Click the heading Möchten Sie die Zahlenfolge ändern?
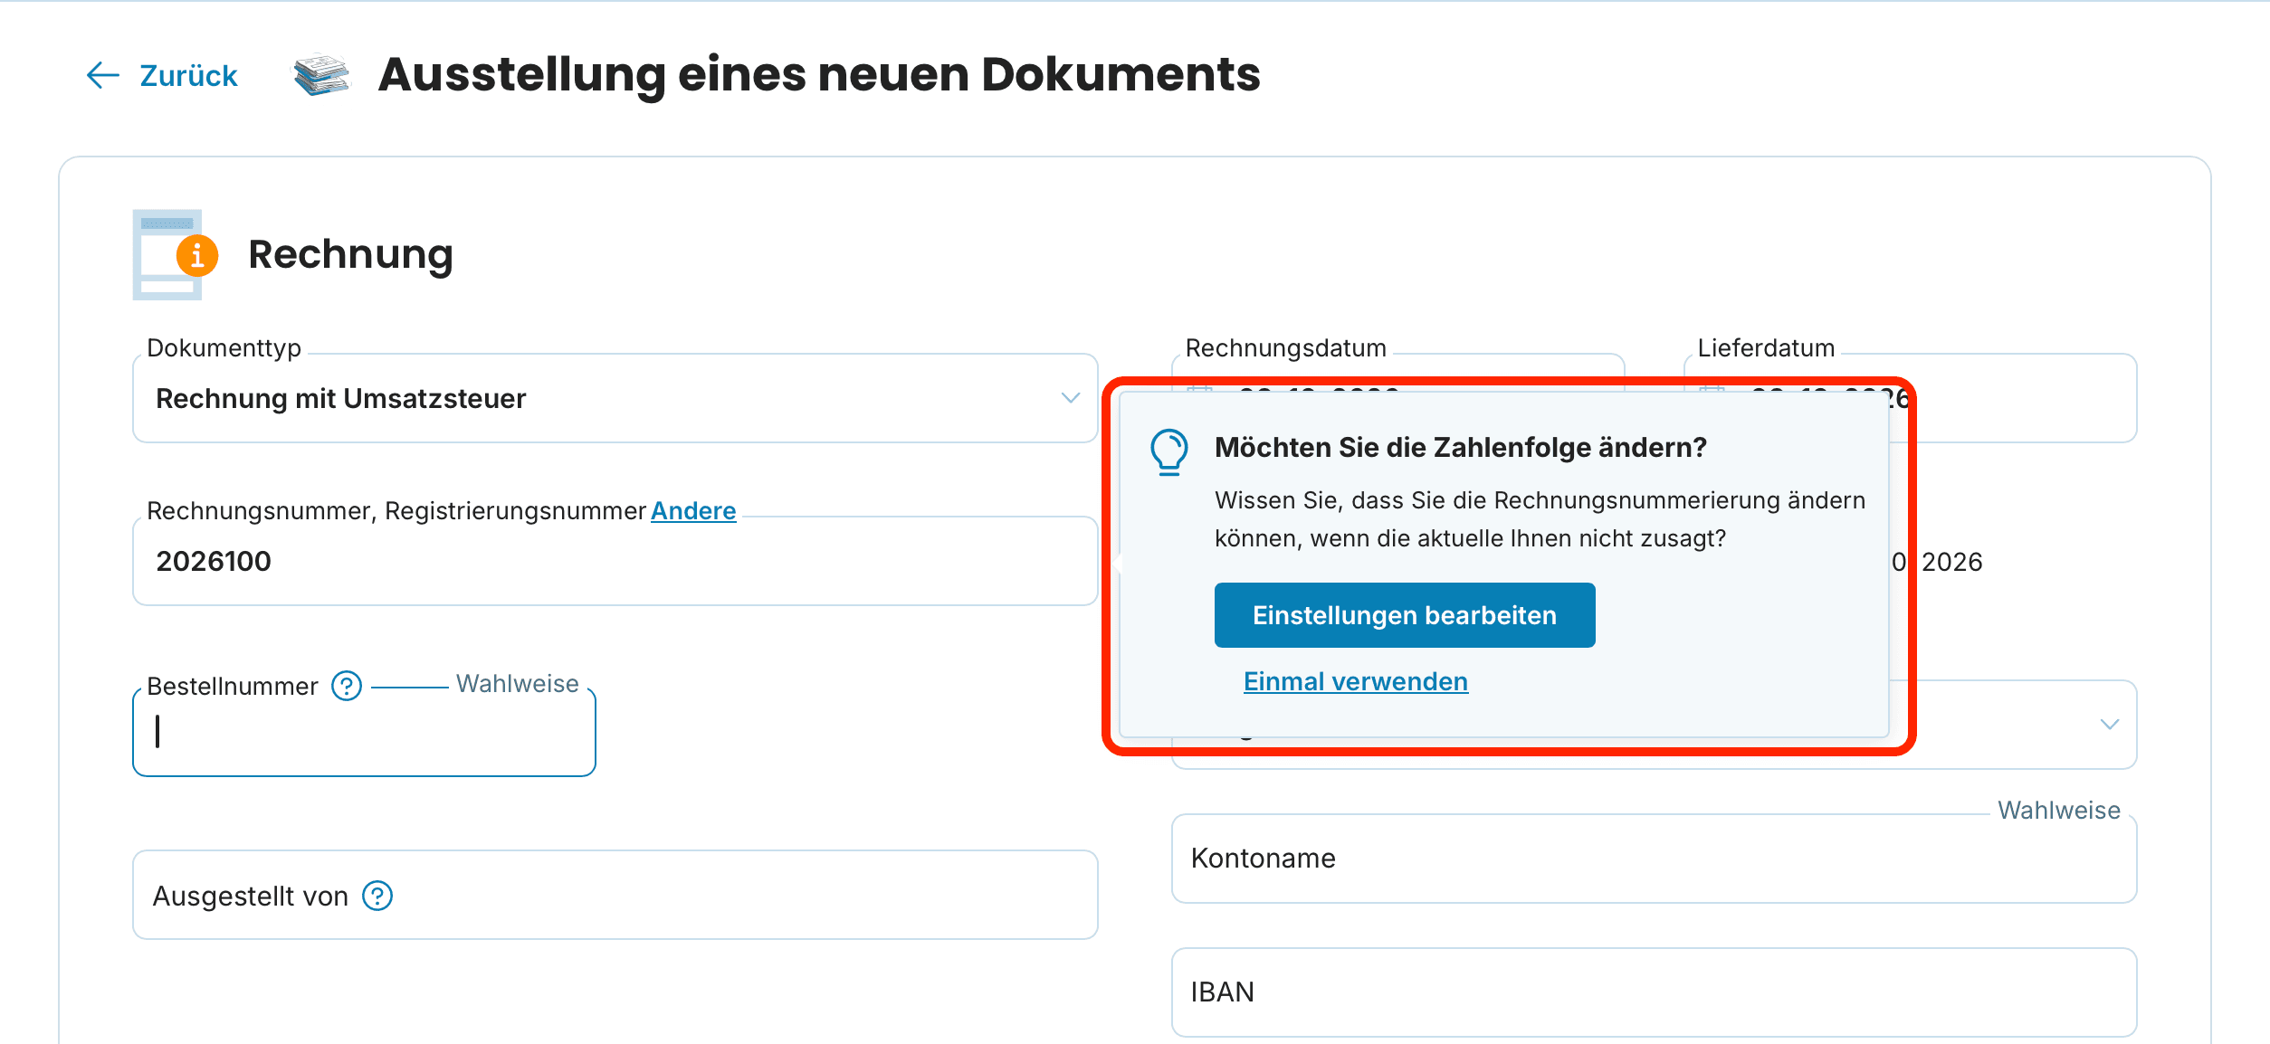The width and height of the screenshot is (2270, 1044). (1461, 447)
